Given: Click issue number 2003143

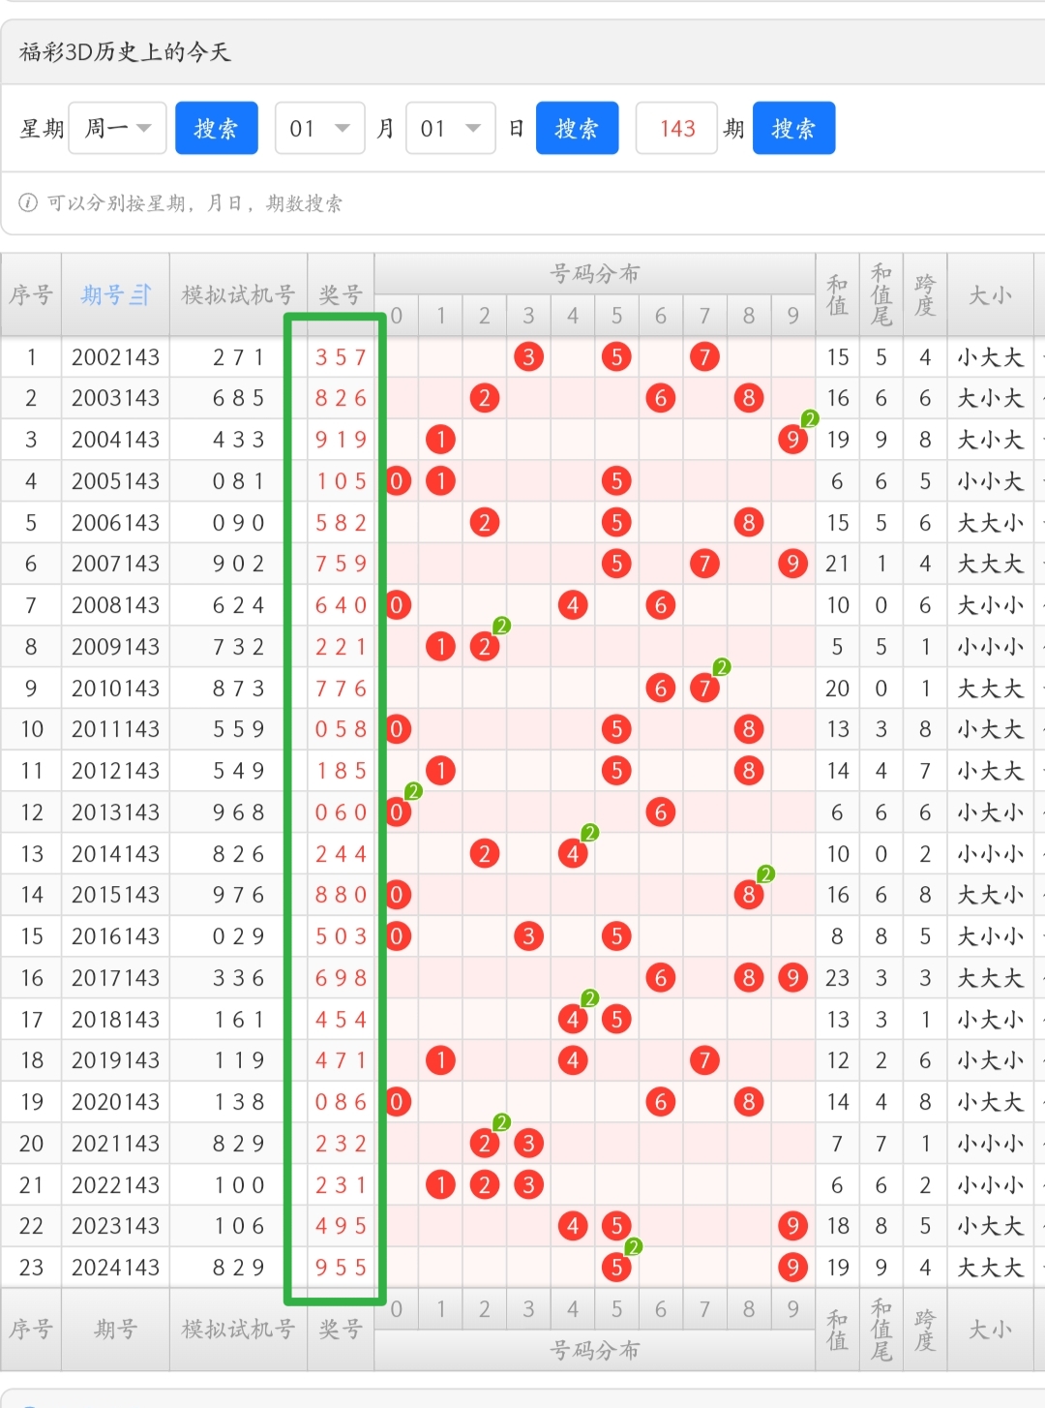Looking at the screenshot, I should 115,398.
